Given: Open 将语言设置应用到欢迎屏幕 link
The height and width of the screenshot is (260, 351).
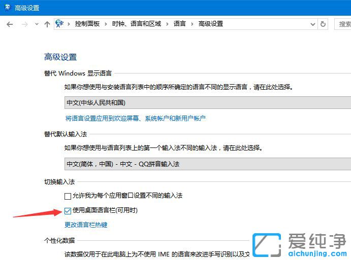Looking at the screenshot, I should tap(136, 118).
